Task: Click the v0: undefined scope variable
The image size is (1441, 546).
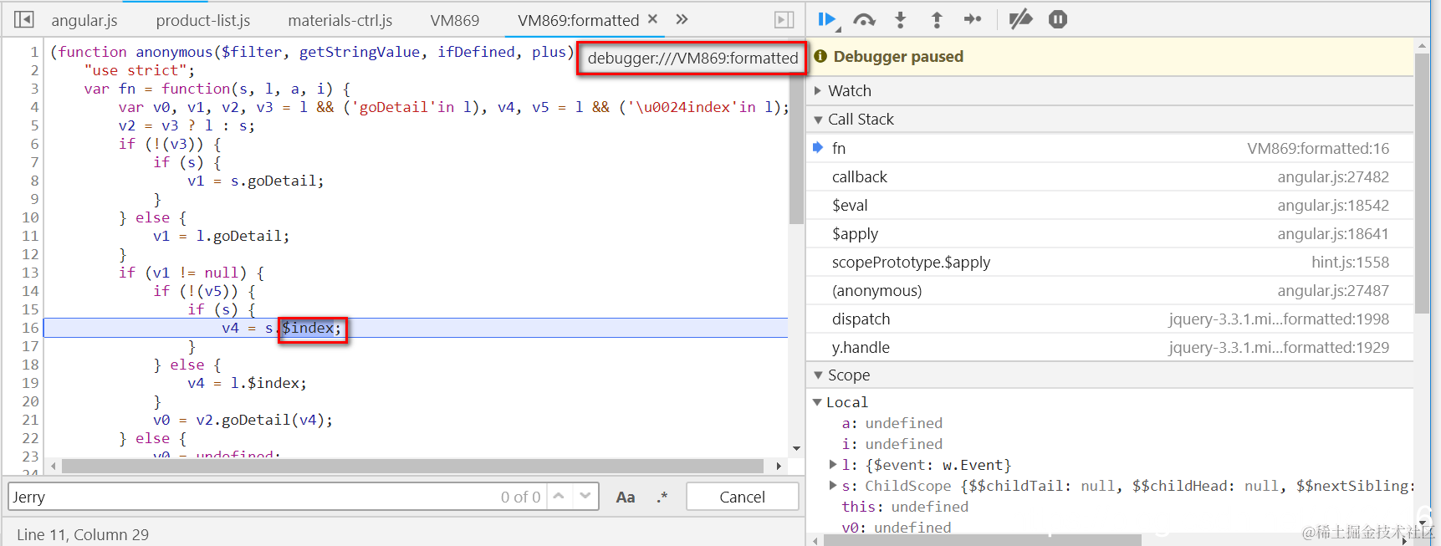Action: coord(896,528)
